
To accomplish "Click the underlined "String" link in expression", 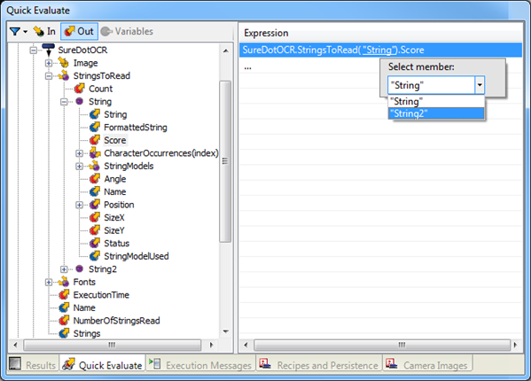I will (379, 51).
